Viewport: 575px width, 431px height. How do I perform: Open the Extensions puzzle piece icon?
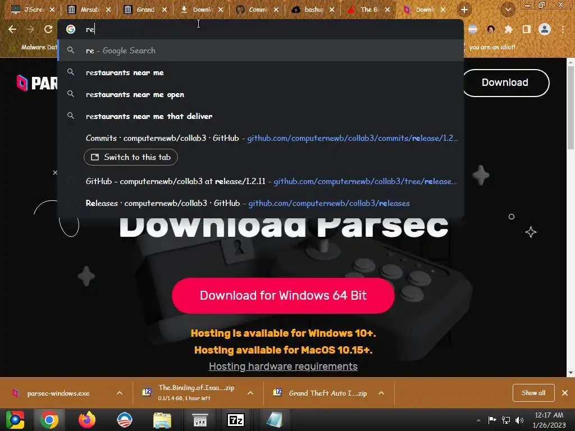pos(509,29)
